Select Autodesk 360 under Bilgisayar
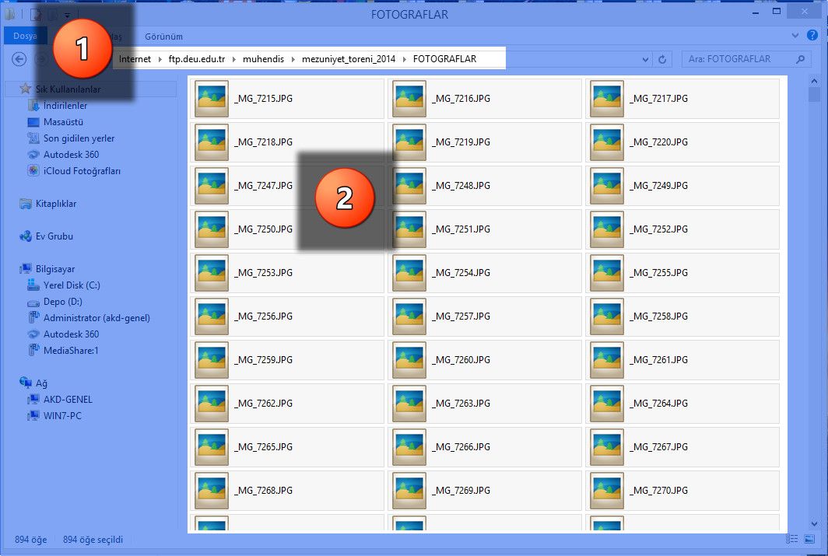Screen dimensions: 828x556 point(71,334)
